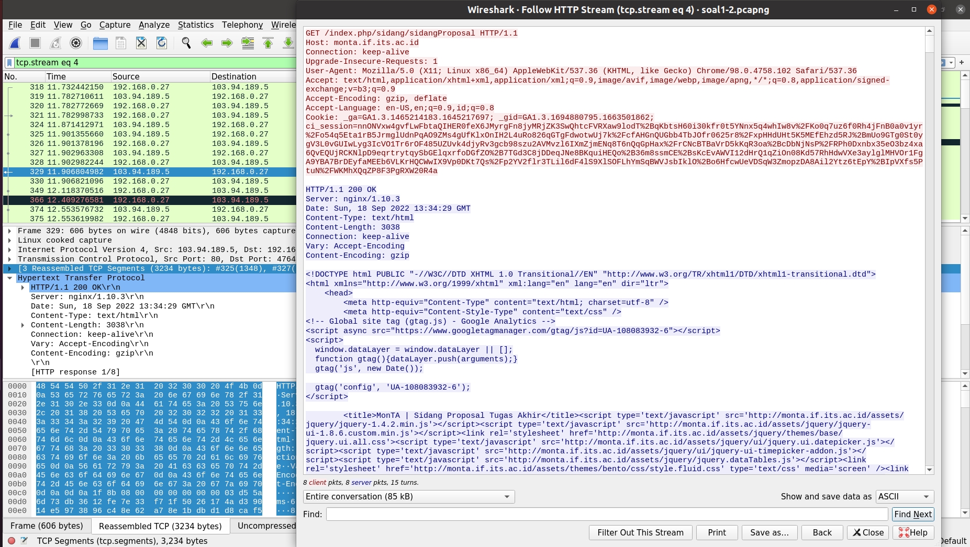Stop capturing packets with the square icon

click(x=35, y=43)
